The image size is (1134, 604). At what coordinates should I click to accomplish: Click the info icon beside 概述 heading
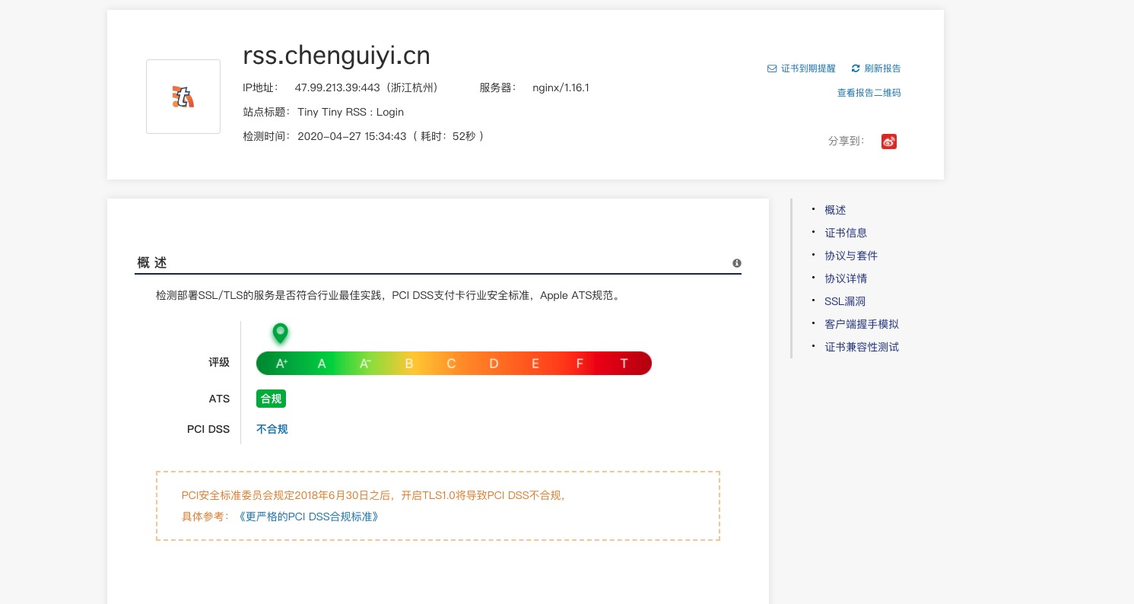(x=736, y=263)
